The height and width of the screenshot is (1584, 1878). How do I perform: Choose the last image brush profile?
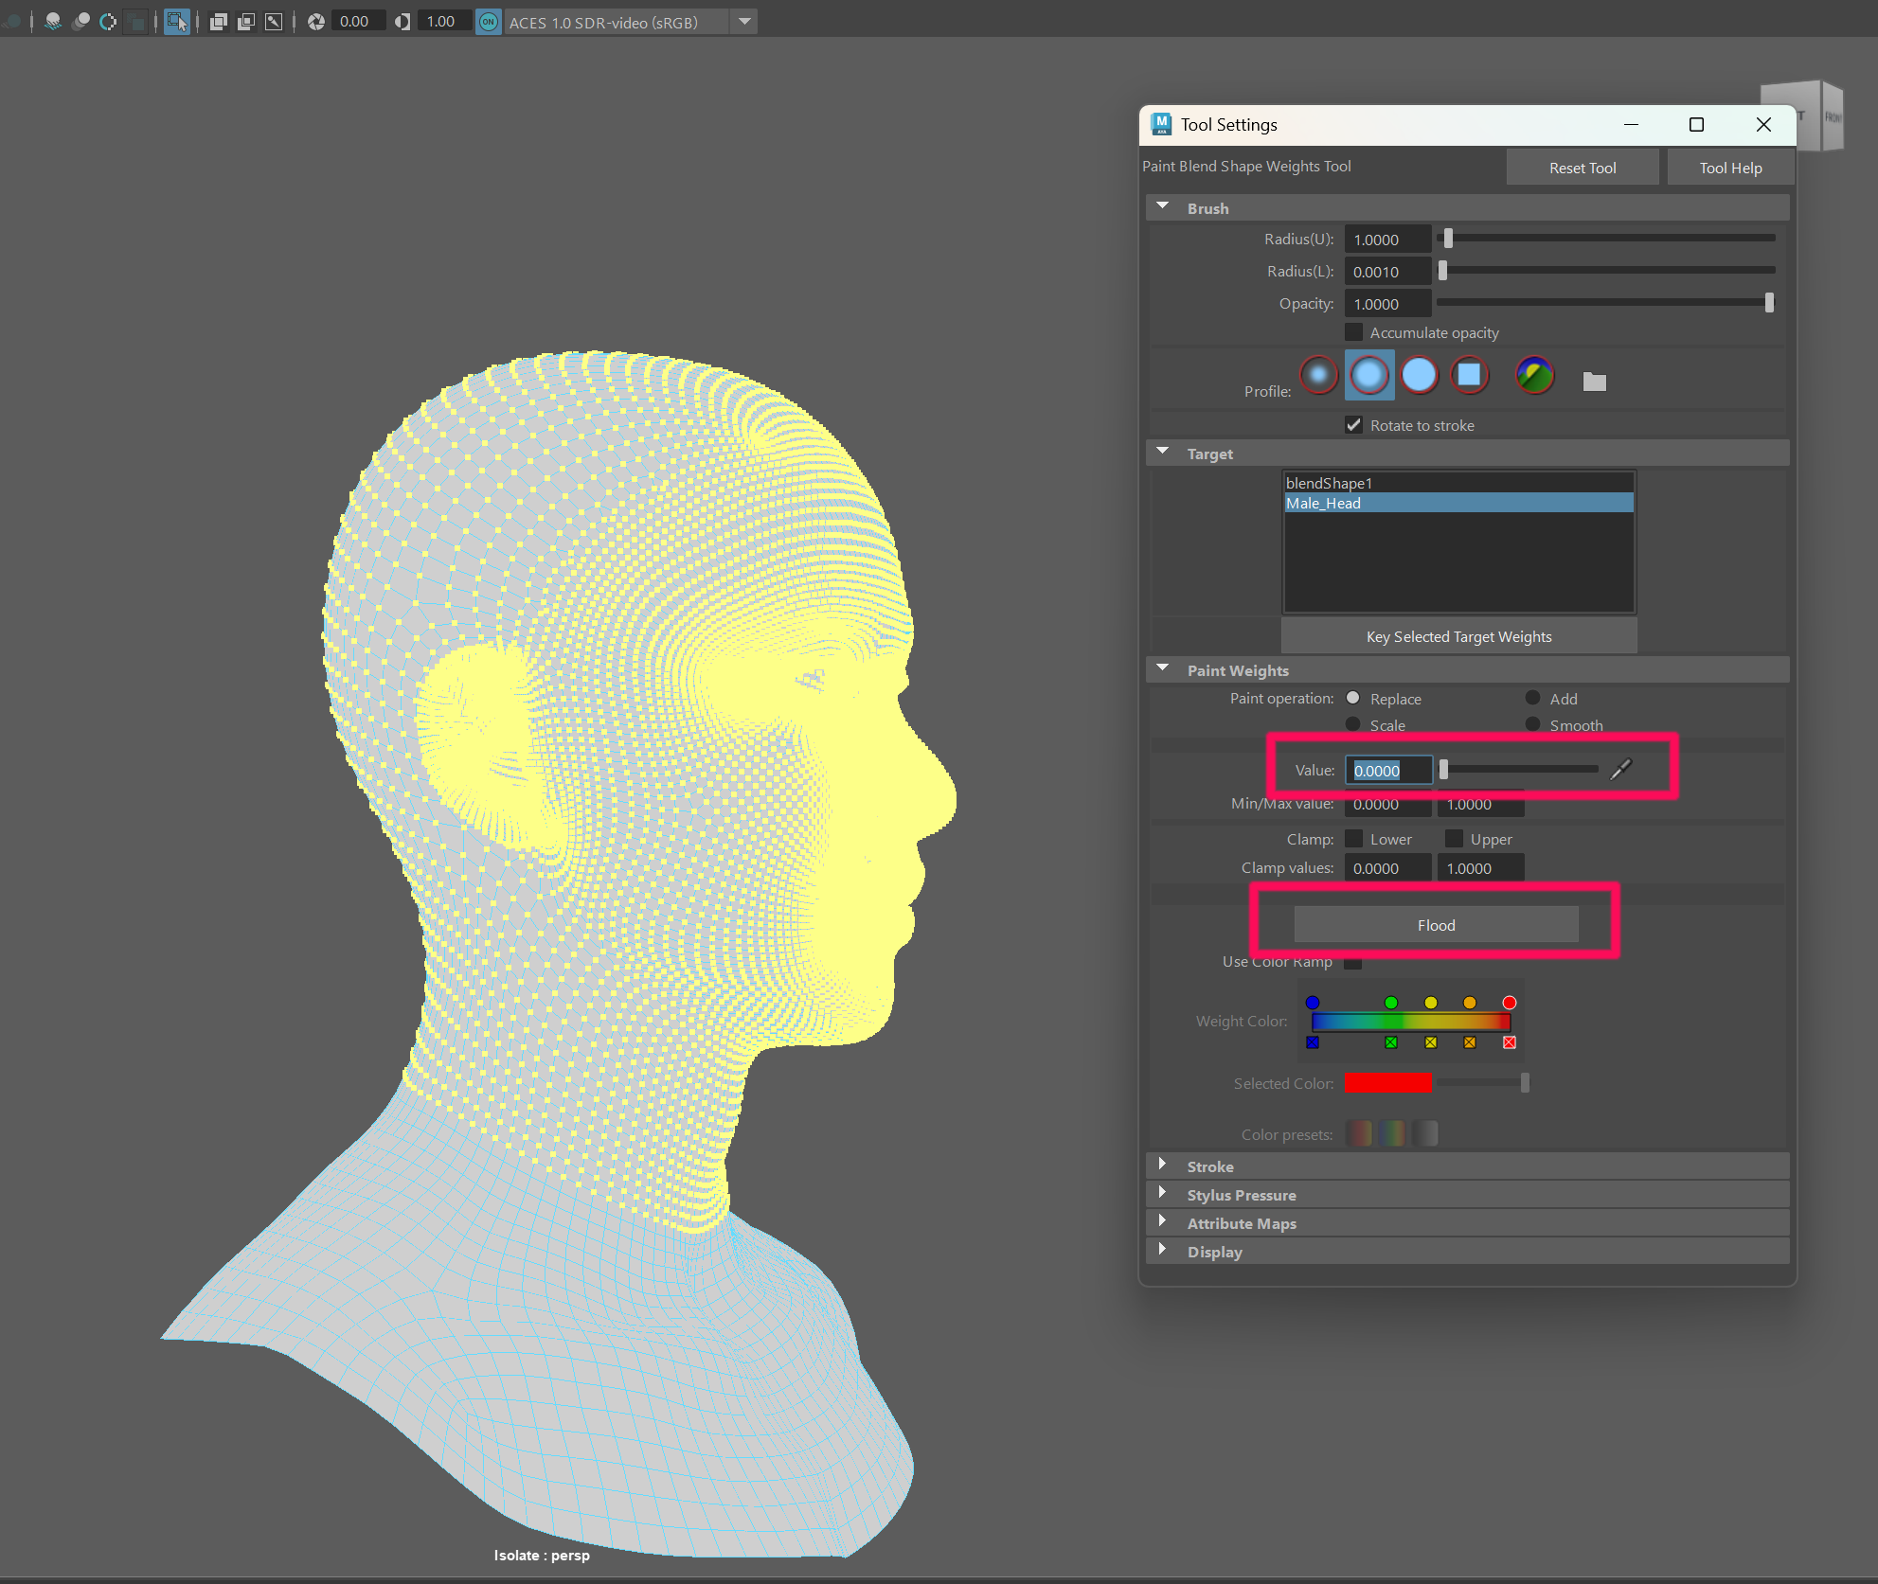pos(1534,376)
